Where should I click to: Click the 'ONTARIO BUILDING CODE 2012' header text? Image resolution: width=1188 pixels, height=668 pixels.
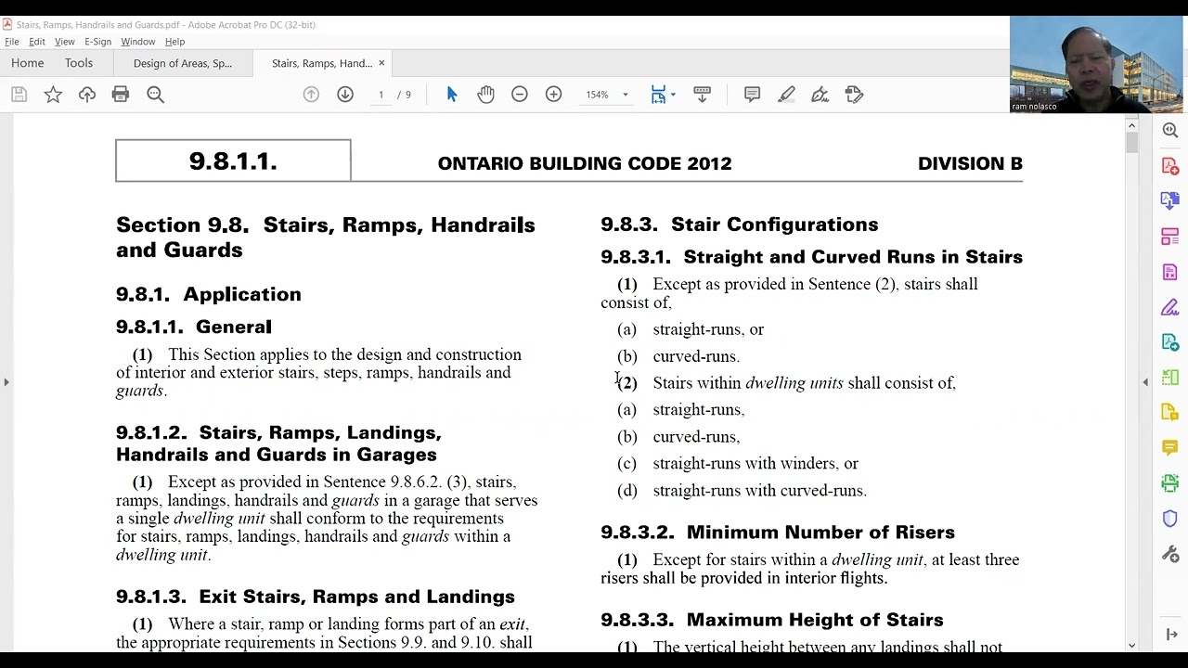(x=585, y=163)
